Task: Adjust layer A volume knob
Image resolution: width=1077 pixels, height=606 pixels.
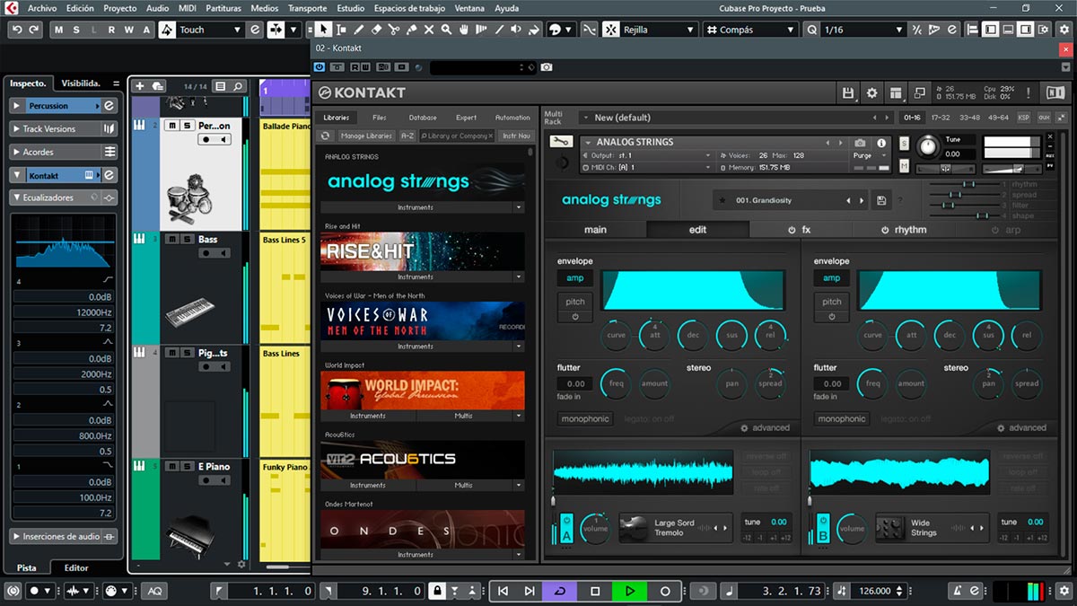Action: pos(595,528)
